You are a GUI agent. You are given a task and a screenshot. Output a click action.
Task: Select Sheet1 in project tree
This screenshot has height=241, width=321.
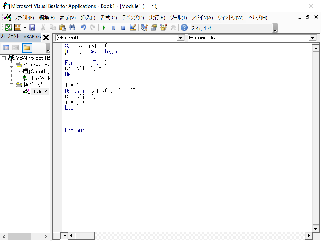click(x=37, y=71)
